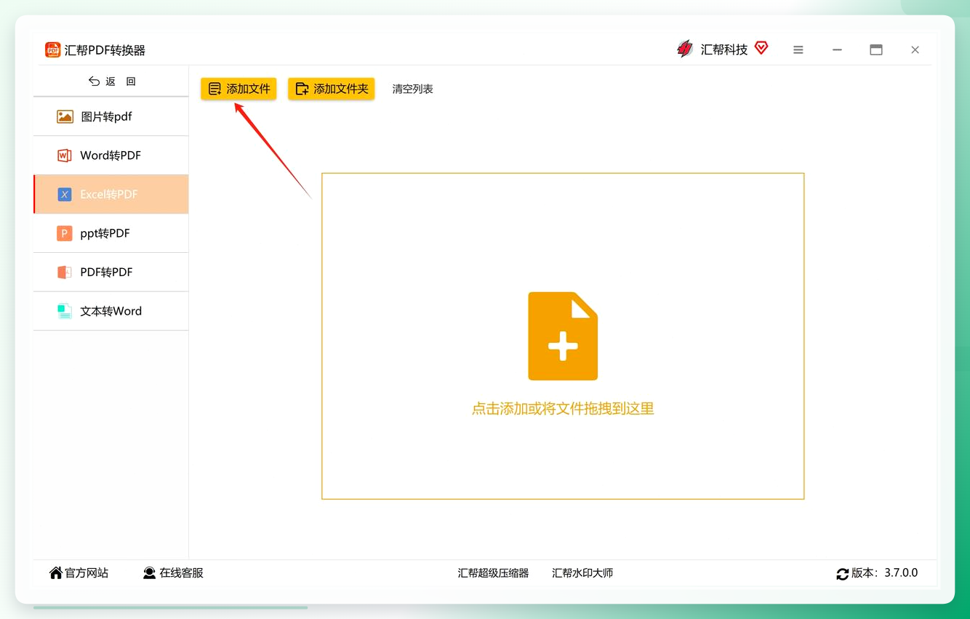970x619 pixels.
Task: Click the Excel icon beside Excel转PDF
Action: tap(65, 195)
